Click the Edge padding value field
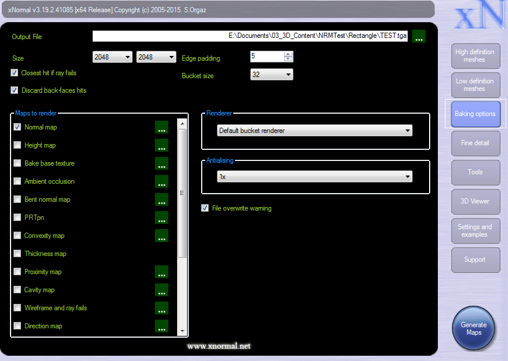Image resolution: width=508 pixels, height=361 pixels. click(267, 57)
